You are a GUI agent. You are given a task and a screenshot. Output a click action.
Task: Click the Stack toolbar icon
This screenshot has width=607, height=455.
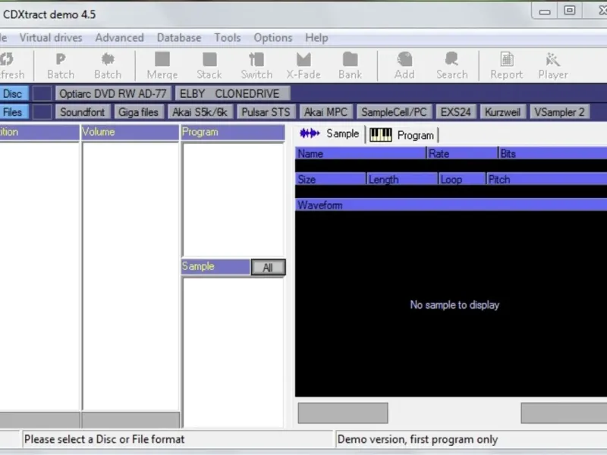209,66
